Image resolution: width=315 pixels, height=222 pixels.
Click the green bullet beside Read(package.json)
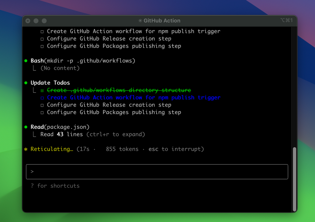pos(26,127)
